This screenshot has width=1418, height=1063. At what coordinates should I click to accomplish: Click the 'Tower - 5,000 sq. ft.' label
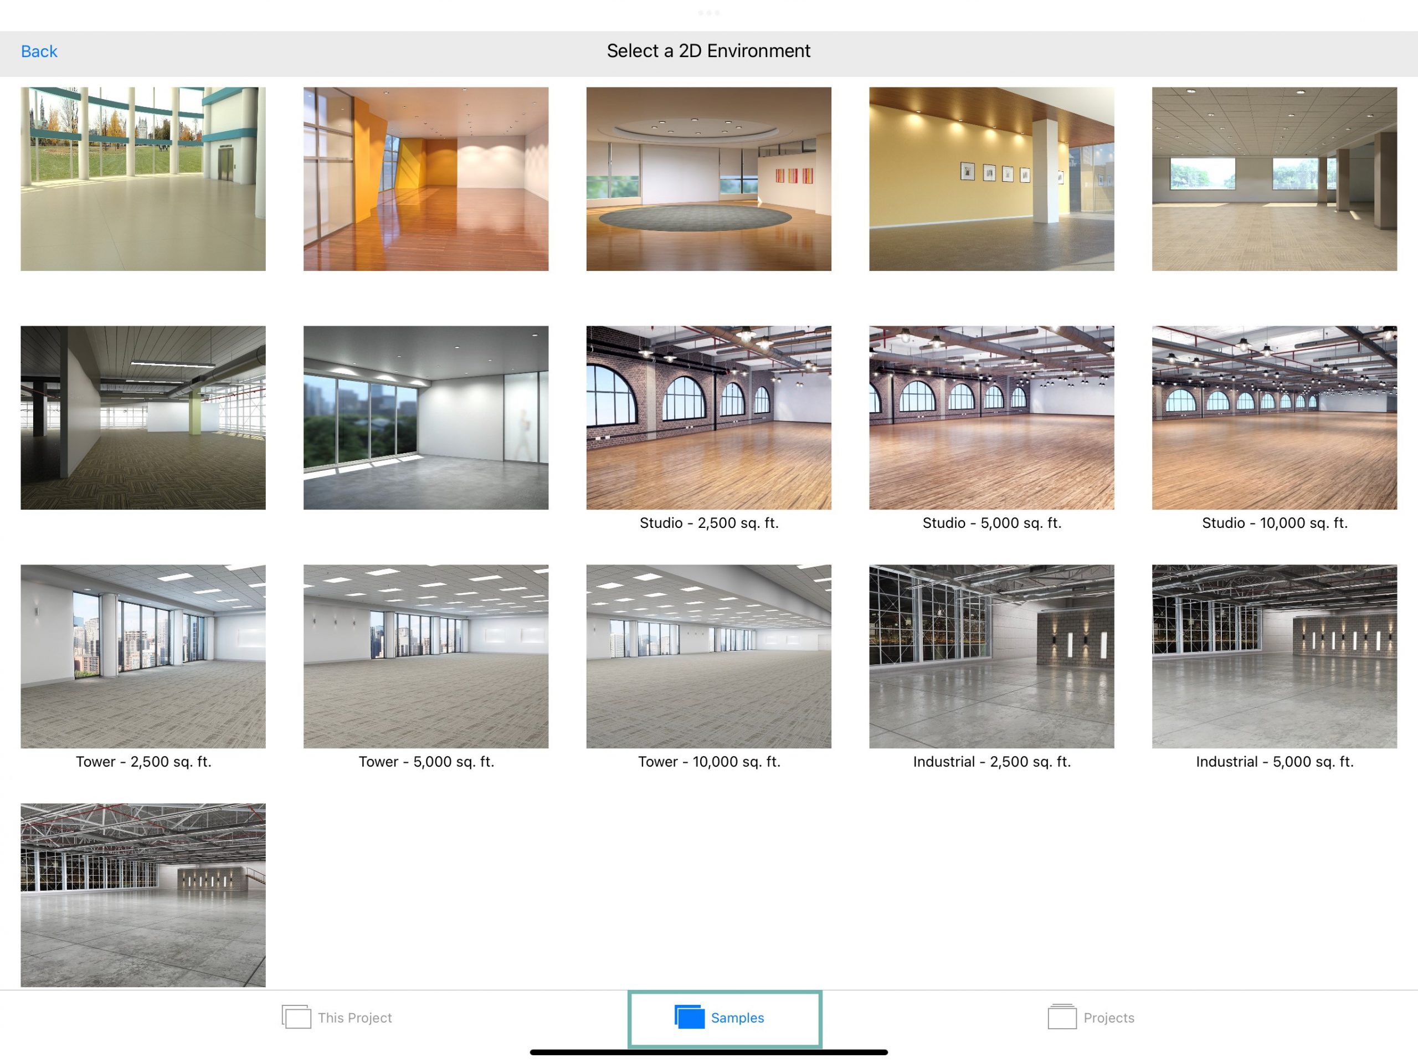pyautogui.click(x=427, y=762)
